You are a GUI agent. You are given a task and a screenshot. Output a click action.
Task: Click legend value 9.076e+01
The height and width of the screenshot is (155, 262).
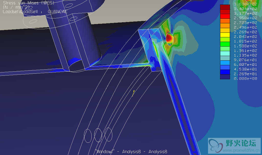click(x=245, y=60)
